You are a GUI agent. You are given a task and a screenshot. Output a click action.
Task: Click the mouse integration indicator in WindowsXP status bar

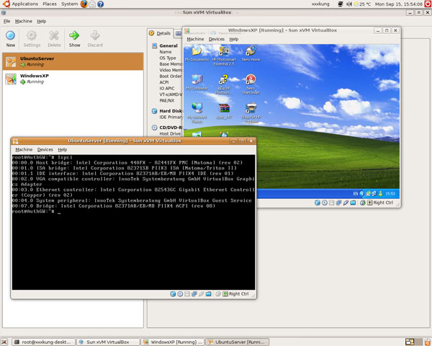point(363,203)
